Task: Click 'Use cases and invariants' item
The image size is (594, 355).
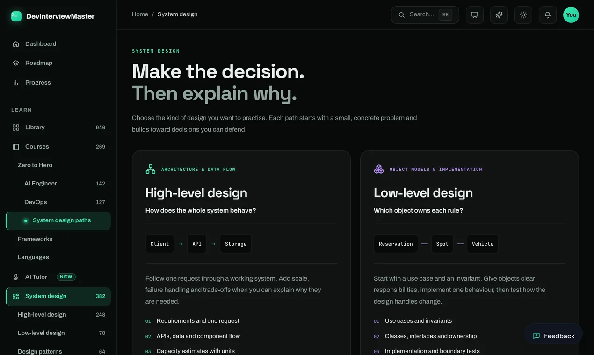Action: 418,321
